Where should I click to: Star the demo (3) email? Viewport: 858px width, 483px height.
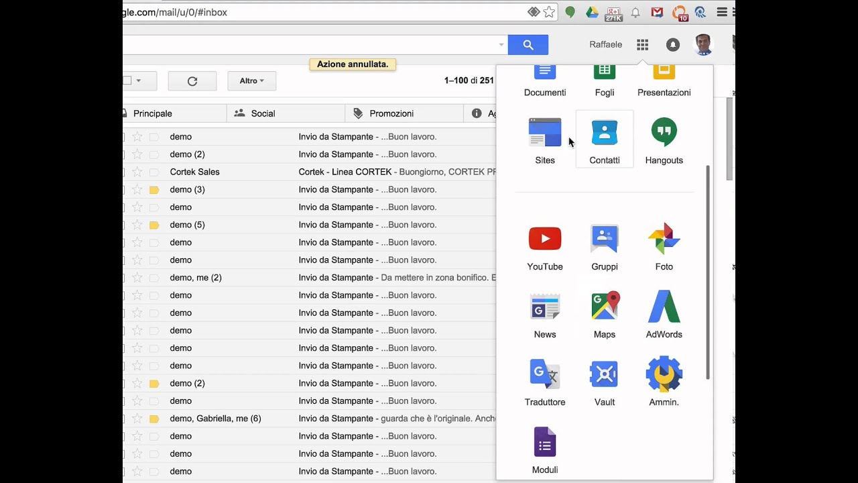click(137, 189)
